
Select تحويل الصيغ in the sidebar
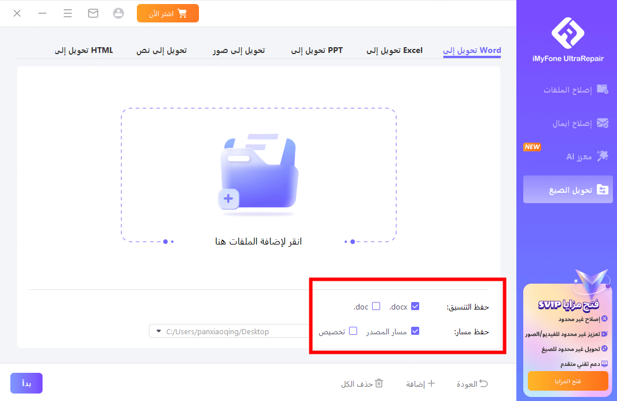pyautogui.click(x=568, y=190)
